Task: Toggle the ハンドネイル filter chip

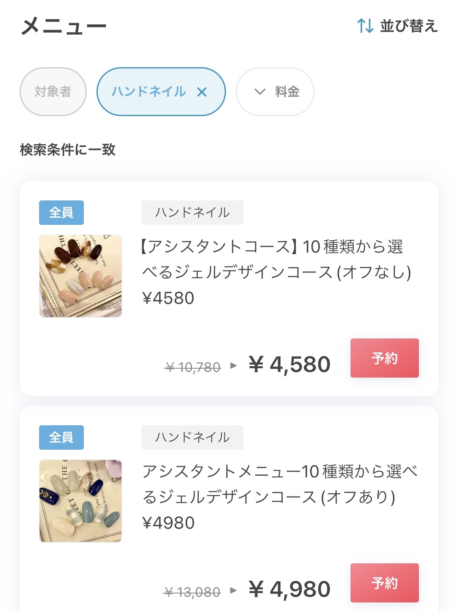Action: (x=149, y=92)
